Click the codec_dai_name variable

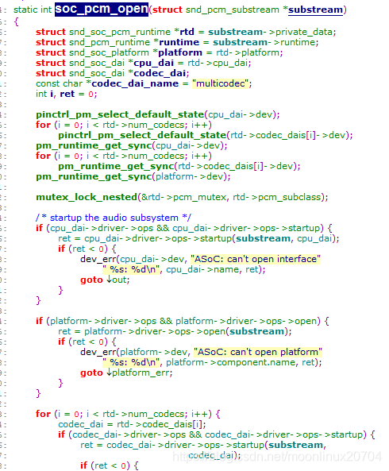pos(135,83)
